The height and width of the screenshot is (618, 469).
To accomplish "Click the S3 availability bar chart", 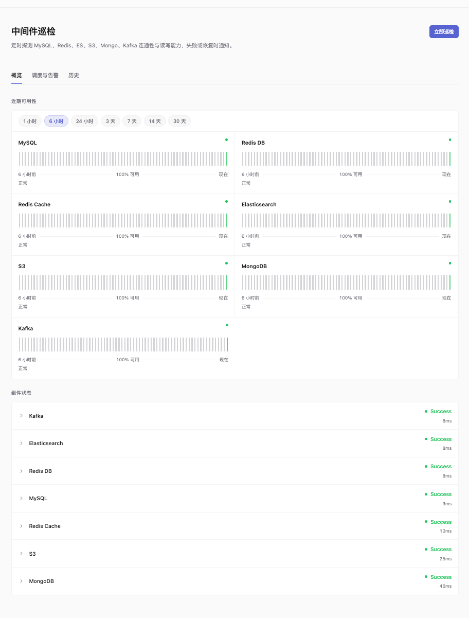I will (x=123, y=282).
